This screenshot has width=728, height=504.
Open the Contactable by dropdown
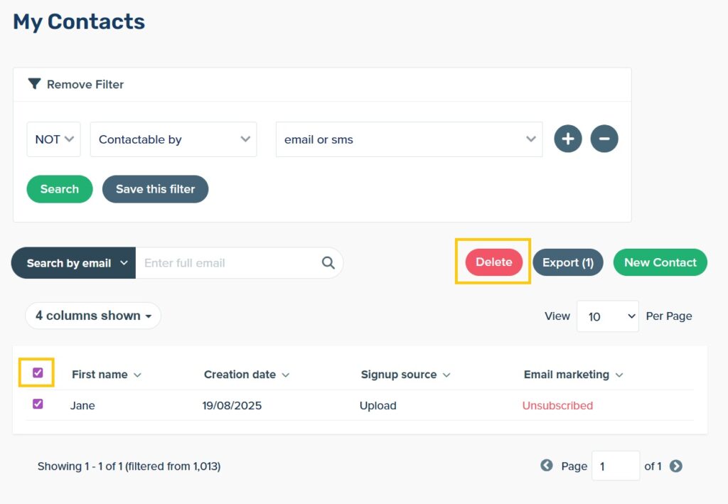tap(173, 139)
